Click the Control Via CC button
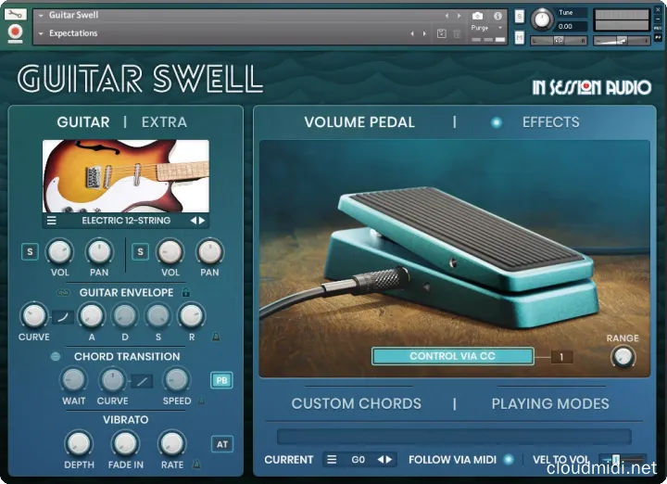The width and height of the screenshot is (667, 484). [452, 356]
